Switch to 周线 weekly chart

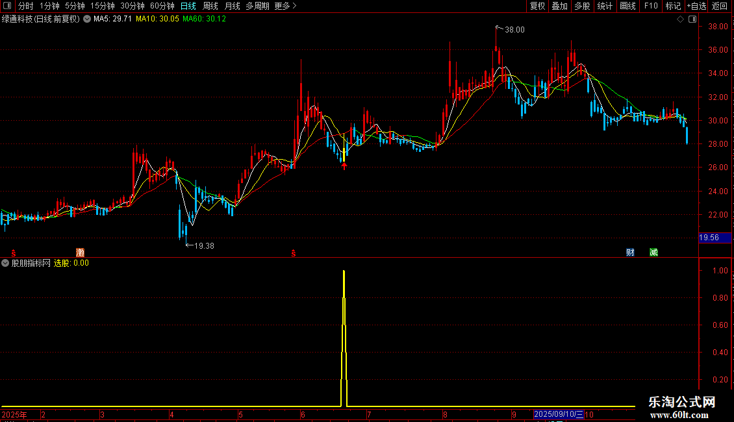pyautogui.click(x=210, y=6)
